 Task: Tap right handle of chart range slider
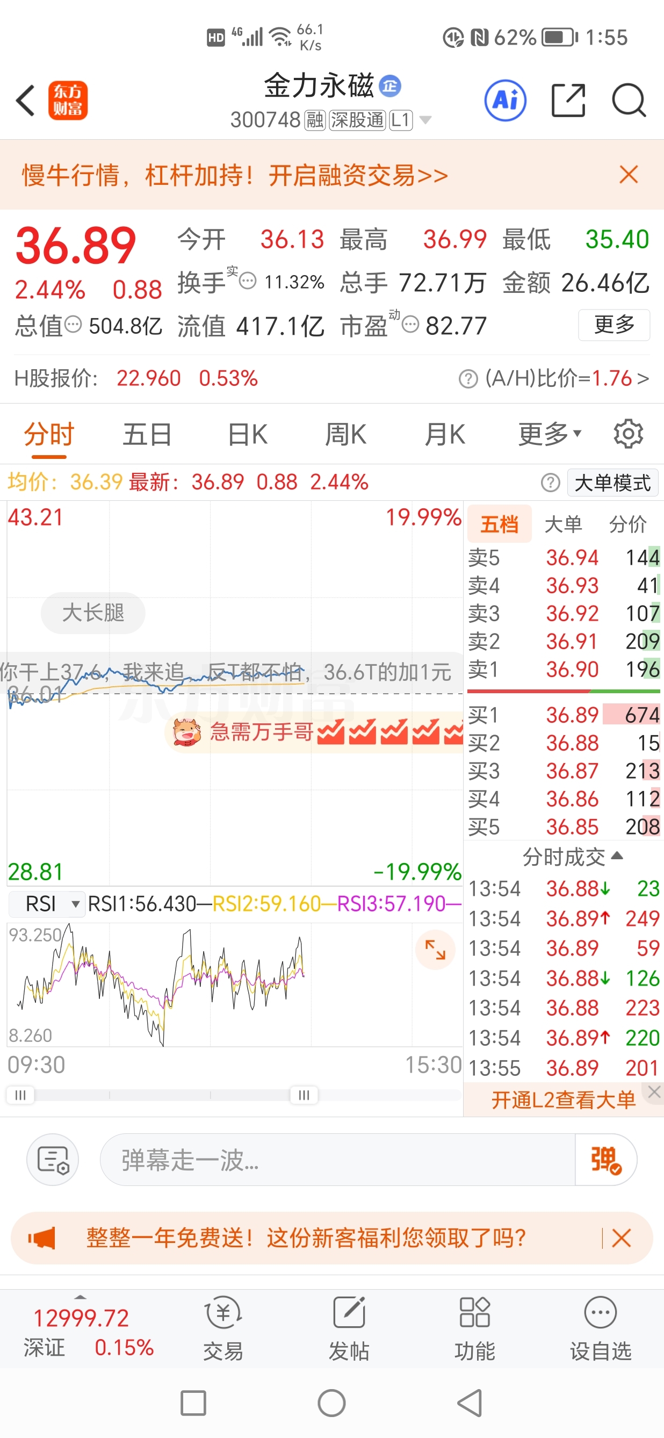click(x=304, y=1095)
